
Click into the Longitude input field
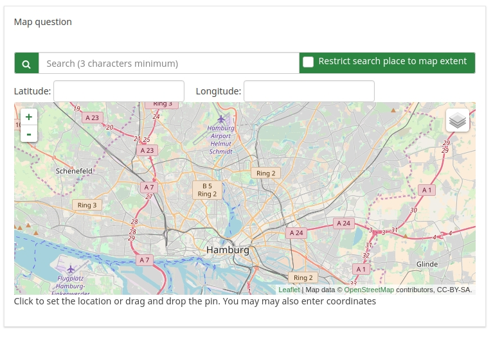309,91
